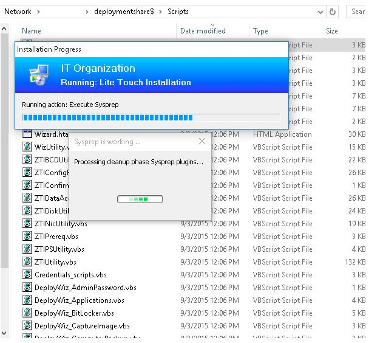Select deploymentshare$ in the breadcrumb path
383x343 pixels.
(x=124, y=12)
